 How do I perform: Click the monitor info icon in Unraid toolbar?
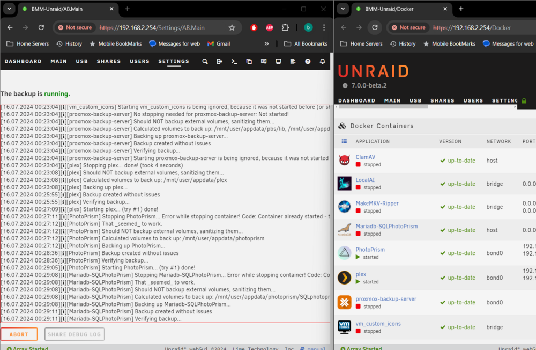click(278, 61)
